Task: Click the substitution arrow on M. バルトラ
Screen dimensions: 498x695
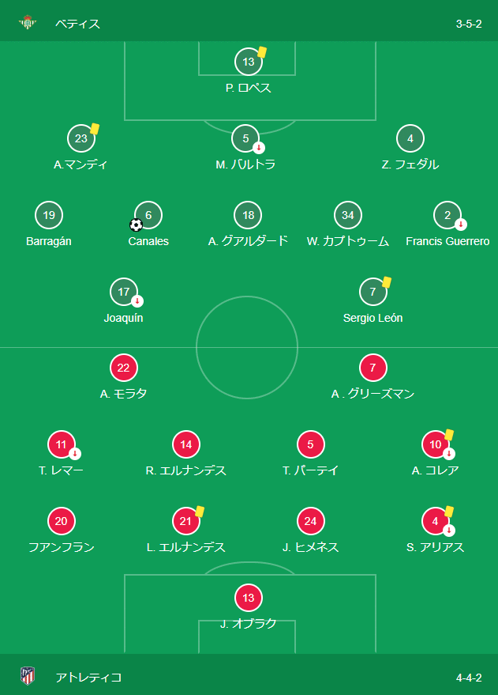Action: click(x=259, y=148)
